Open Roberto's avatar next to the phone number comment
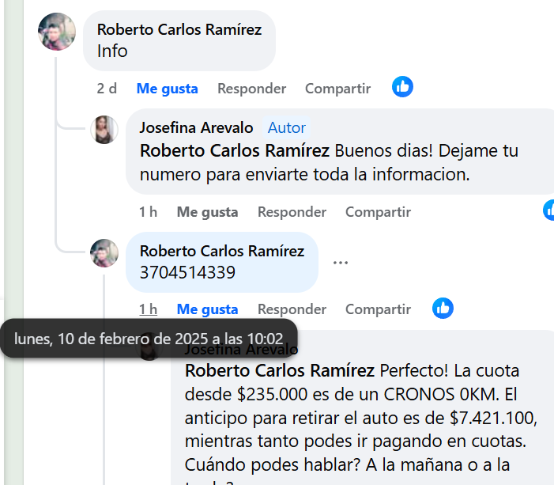Screen dimensions: 554x485 [x=104, y=253]
